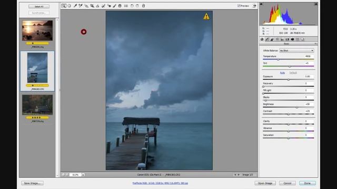Open the Presets panel tab

(x=298, y=39)
